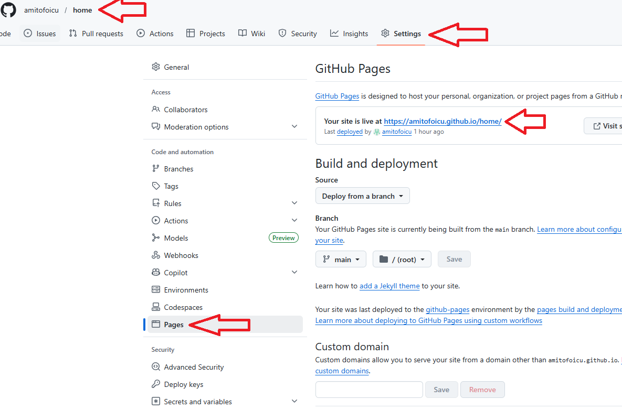Screen dimensions: 622x410
Task: Click the Rules icon in sidebar
Action: [x=156, y=203]
